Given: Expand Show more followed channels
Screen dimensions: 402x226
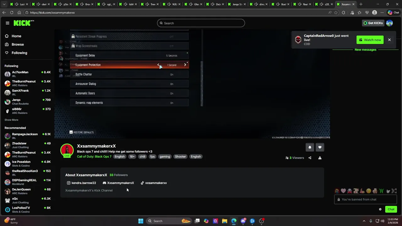Looking at the screenshot, I should click(11, 120).
